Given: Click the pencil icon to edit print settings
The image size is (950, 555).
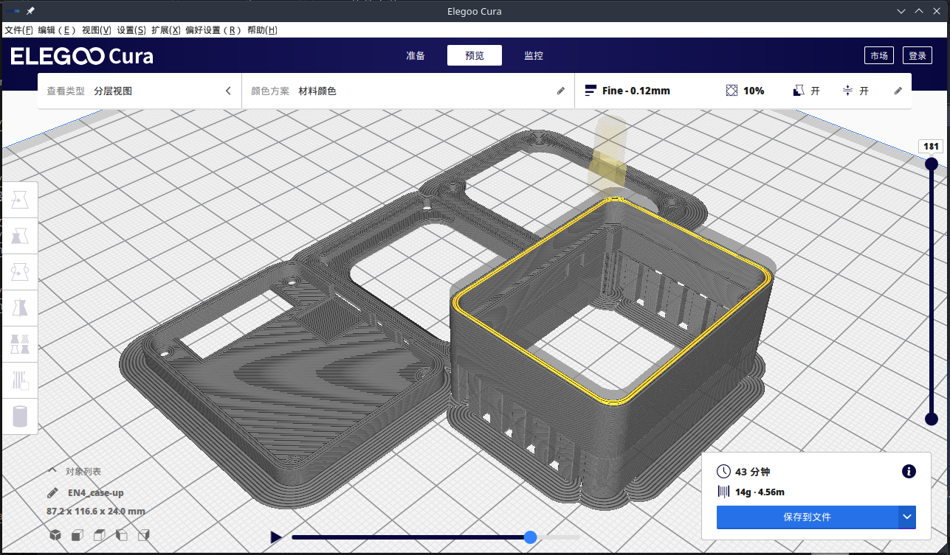Looking at the screenshot, I should [x=898, y=91].
